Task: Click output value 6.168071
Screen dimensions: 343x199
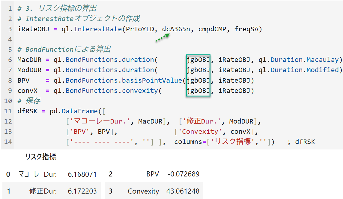Action: (x=82, y=174)
